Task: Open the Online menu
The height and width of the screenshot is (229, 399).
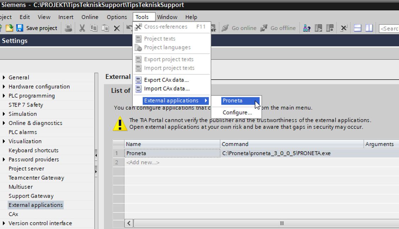Action: [x=90, y=17]
